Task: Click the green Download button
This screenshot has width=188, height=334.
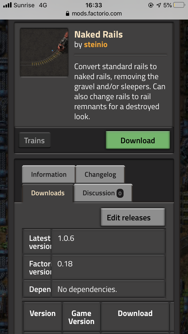Action: pos(138,140)
